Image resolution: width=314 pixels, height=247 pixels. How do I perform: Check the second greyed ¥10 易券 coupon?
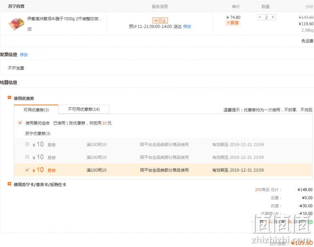(27, 157)
